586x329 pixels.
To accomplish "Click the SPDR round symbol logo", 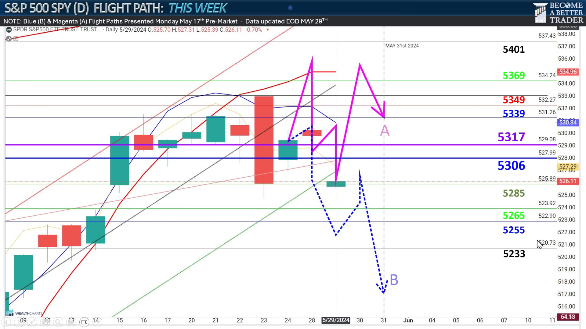I will tap(9, 30).
